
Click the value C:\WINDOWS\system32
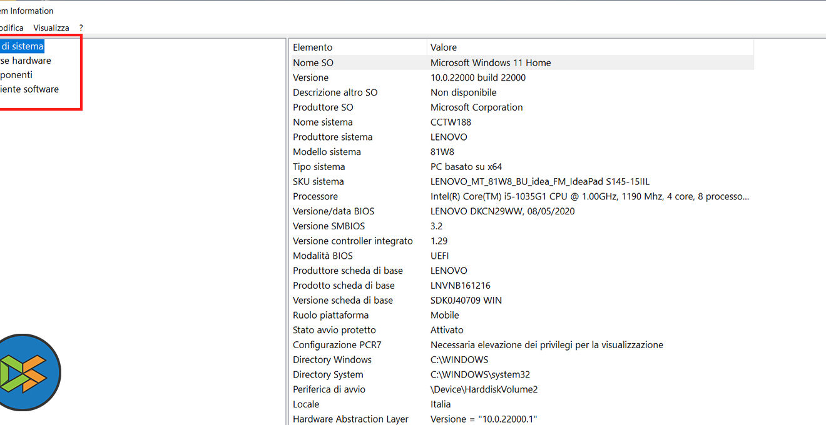pyautogui.click(x=481, y=375)
